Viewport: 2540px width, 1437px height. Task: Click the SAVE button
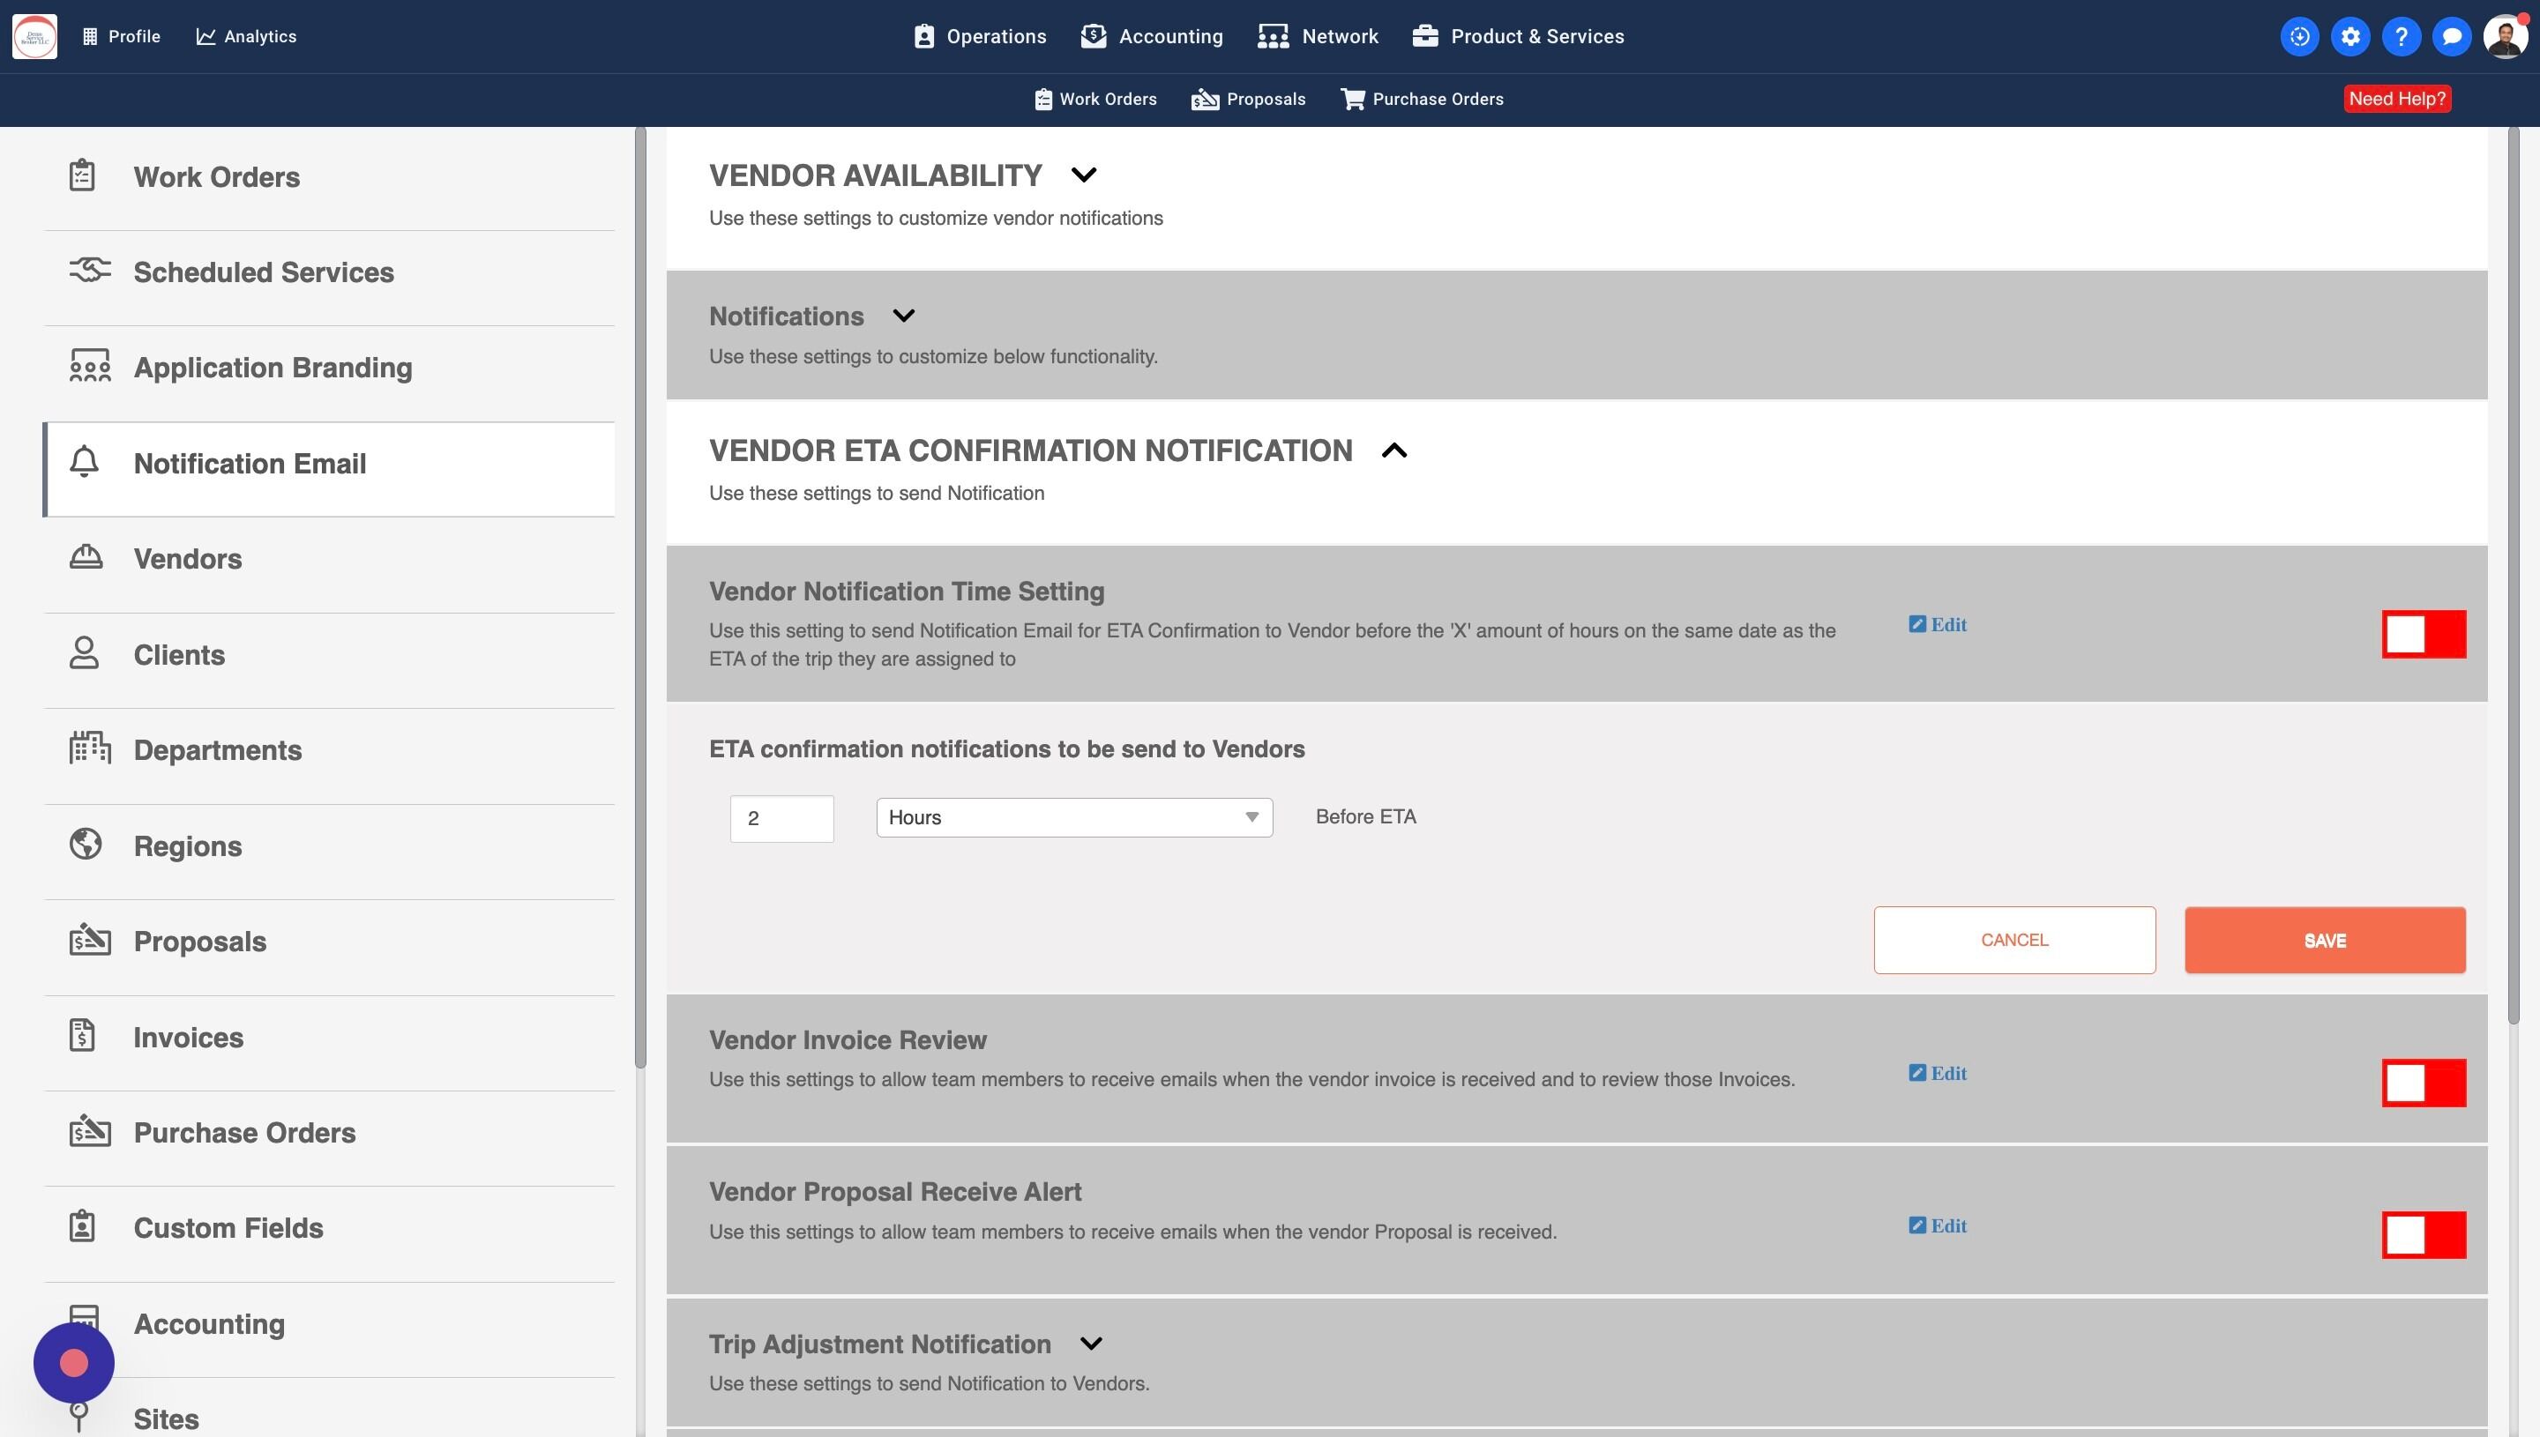click(2325, 941)
